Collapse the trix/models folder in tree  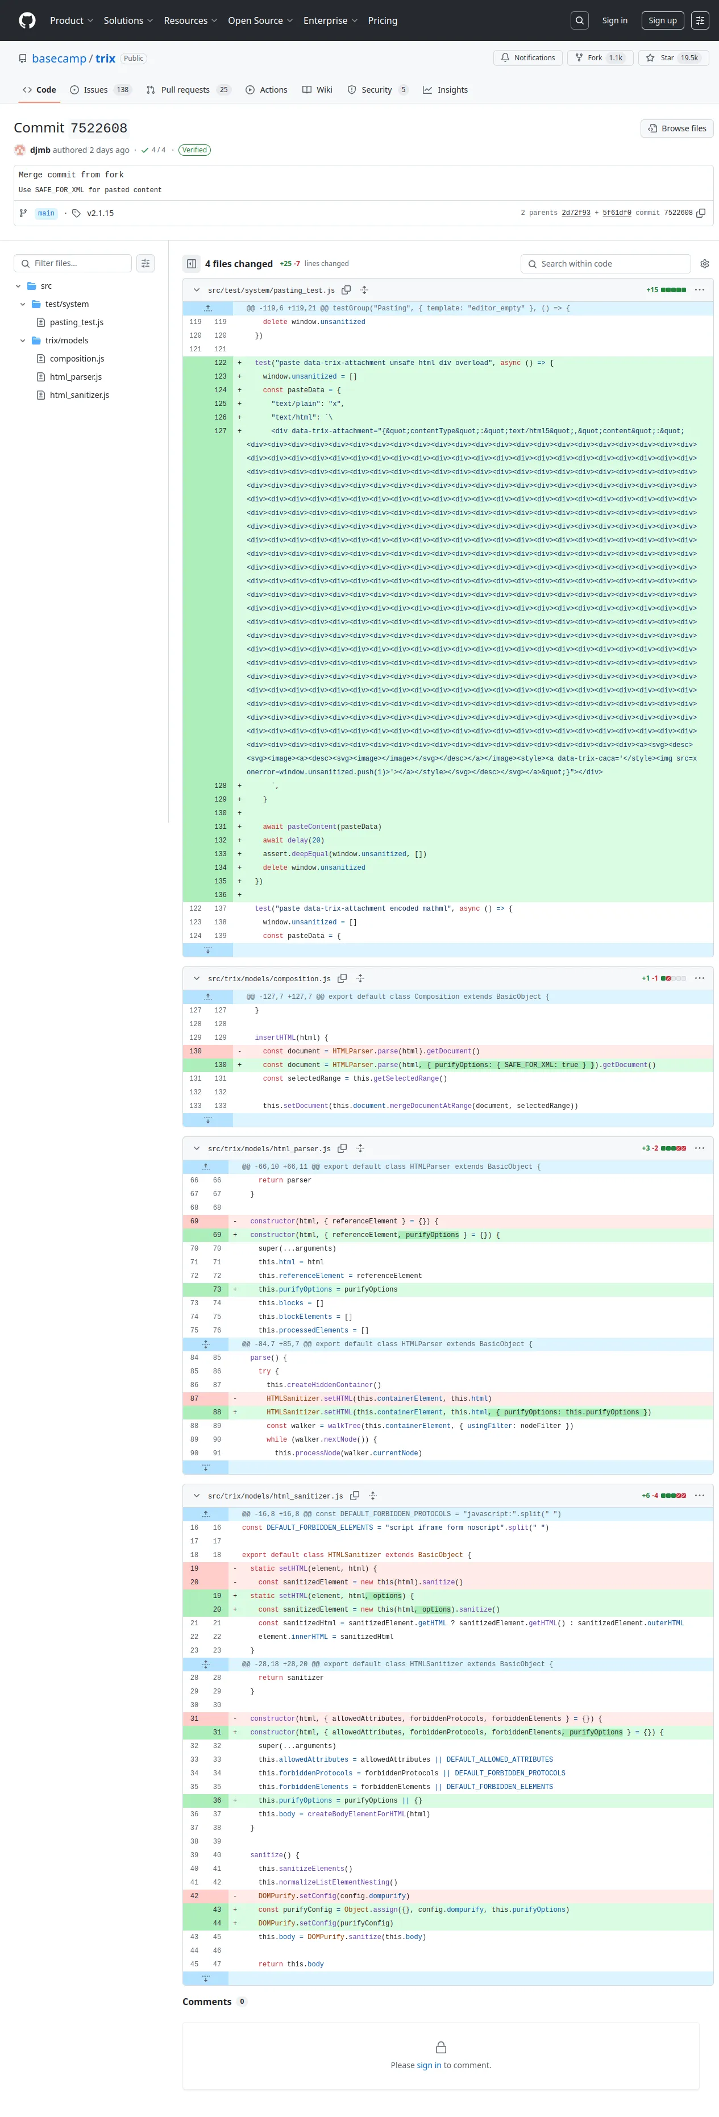pos(22,340)
